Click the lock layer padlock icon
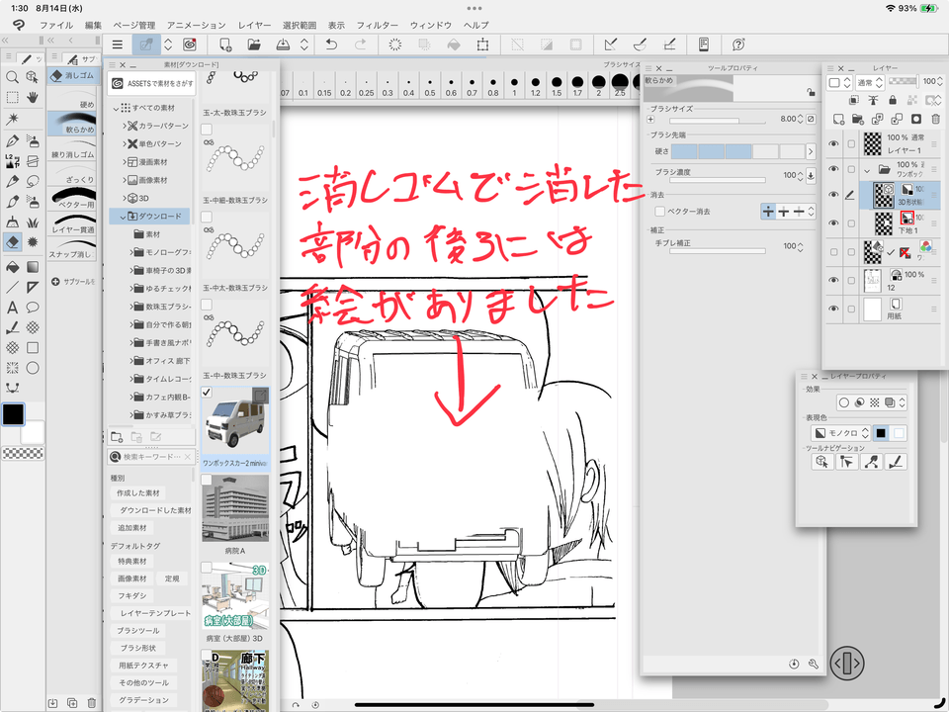Screen dimensions: 949x712 pos(892,100)
